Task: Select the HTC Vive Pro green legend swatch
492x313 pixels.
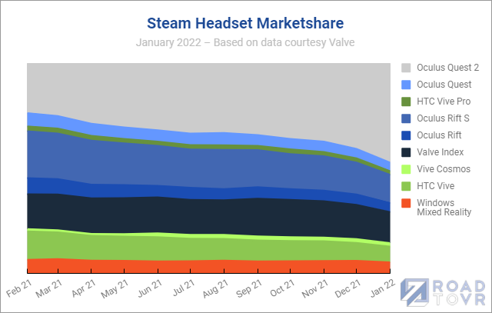Action: pyautogui.click(x=406, y=102)
